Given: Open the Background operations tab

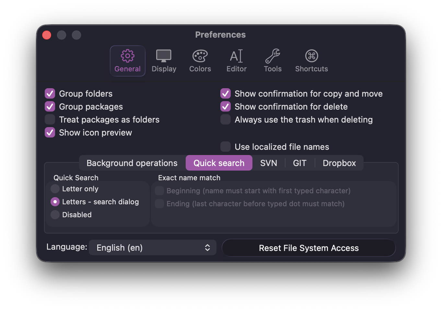Looking at the screenshot, I should coord(131,163).
